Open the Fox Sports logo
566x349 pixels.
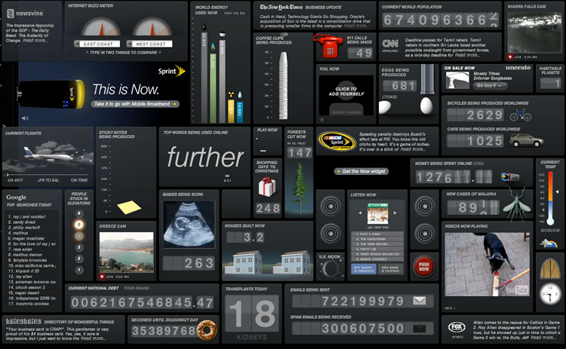pyautogui.click(x=457, y=328)
